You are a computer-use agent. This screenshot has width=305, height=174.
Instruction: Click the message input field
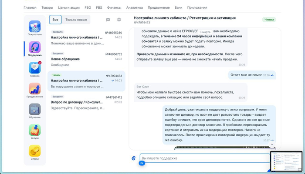pos(204,158)
